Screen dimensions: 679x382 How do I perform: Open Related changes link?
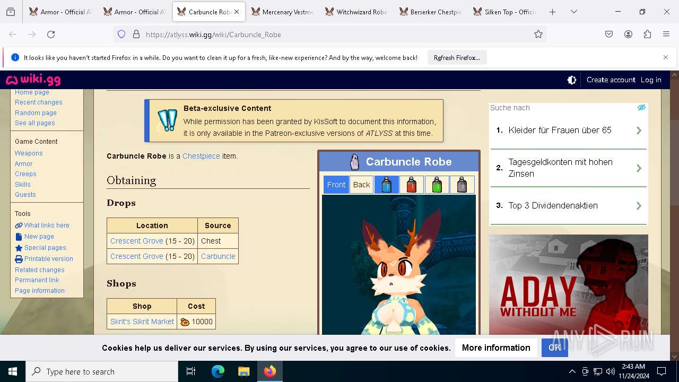(x=40, y=270)
